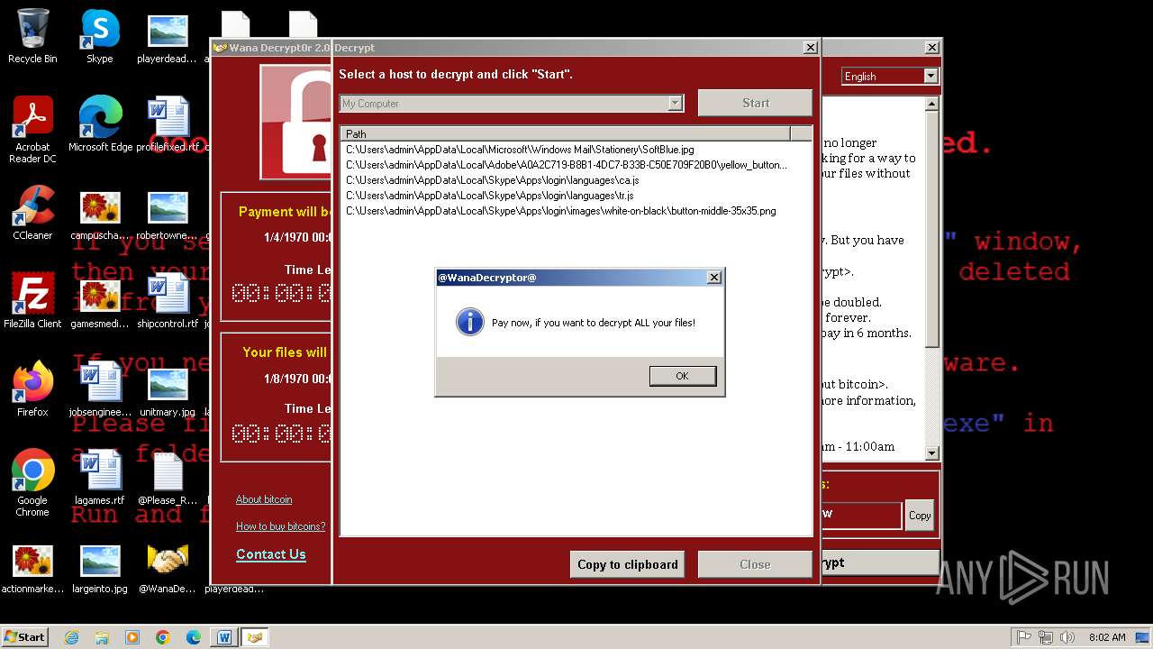Click Edge icon in the taskbar
Screen dimensions: 1153x649
[194, 637]
